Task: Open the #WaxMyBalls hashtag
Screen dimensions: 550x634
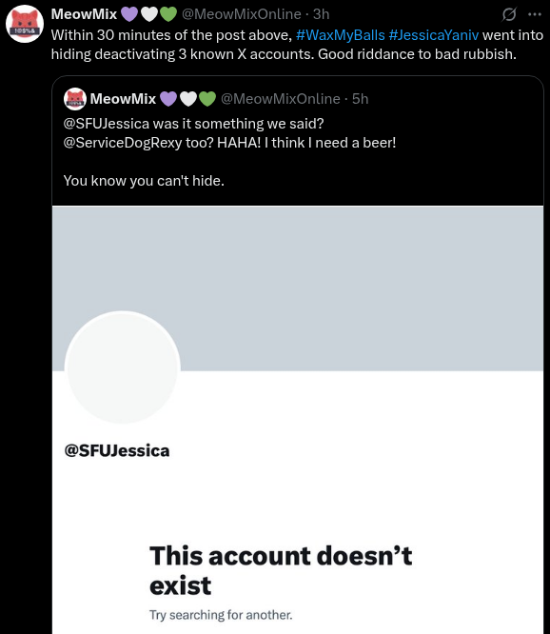Action: pyautogui.click(x=341, y=35)
